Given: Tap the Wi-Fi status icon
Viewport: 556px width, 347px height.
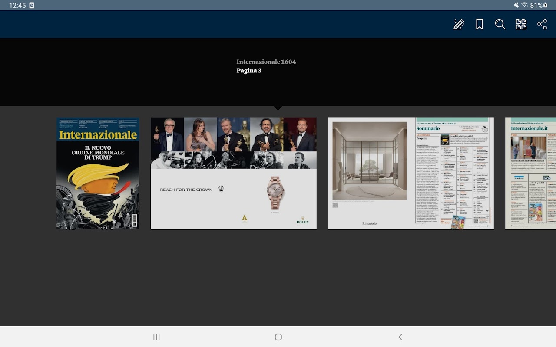Looking at the screenshot, I should tap(525, 5).
